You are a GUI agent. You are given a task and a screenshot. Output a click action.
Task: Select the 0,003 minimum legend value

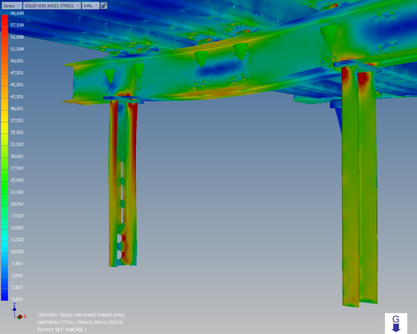pyautogui.click(x=17, y=299)
